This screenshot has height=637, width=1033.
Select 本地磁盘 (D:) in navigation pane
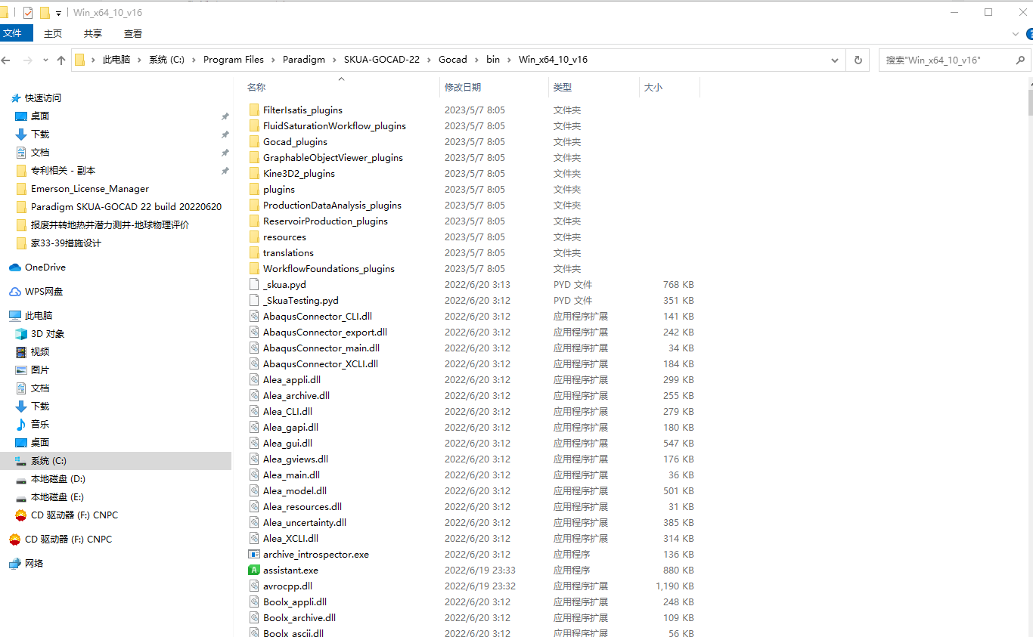(57, 479)
